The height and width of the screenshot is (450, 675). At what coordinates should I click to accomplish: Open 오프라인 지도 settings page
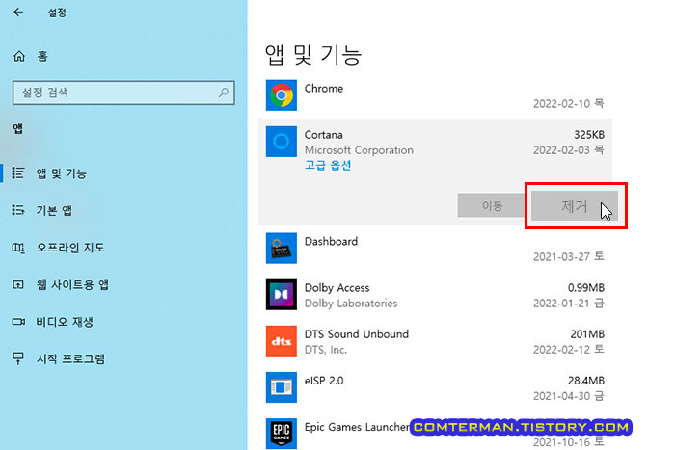click(x=70, y=248)
